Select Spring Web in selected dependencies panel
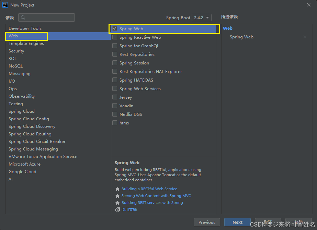317x230 pixels. tap(241, 37)
